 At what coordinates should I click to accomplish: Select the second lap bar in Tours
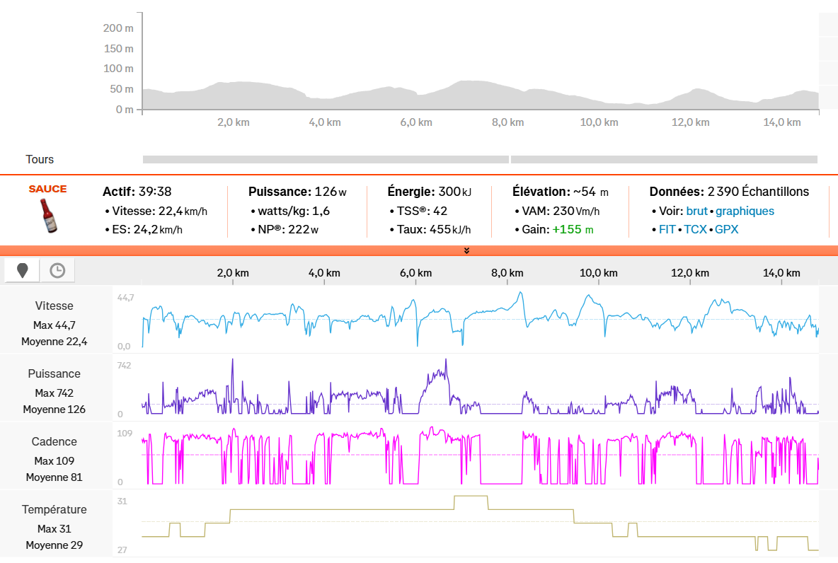tap(664, 160)
